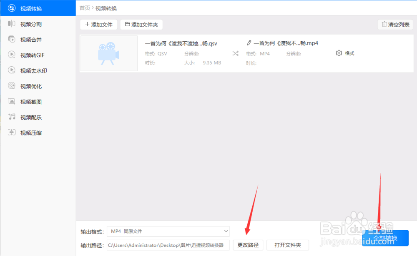
Task: Click the gear 格式 settings icon
Action: (339, 53)
